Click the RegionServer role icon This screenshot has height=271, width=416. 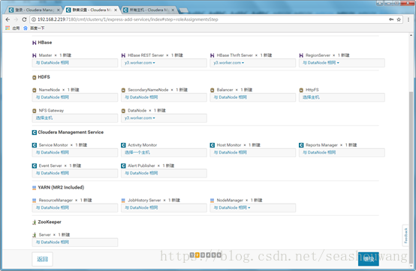point(301,55)
